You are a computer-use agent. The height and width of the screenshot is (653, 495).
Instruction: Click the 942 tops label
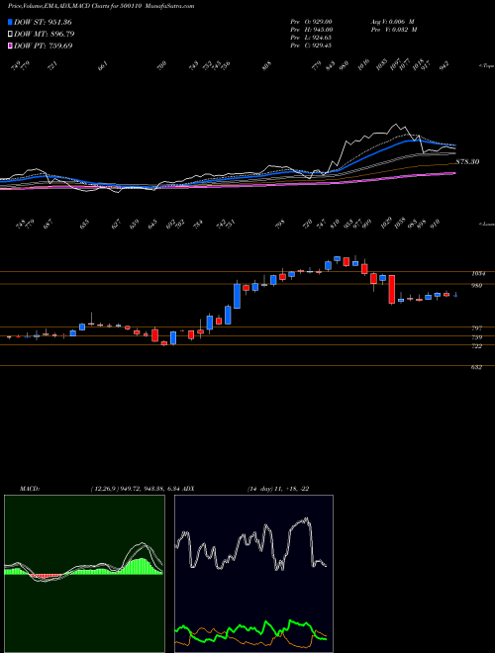445,66
